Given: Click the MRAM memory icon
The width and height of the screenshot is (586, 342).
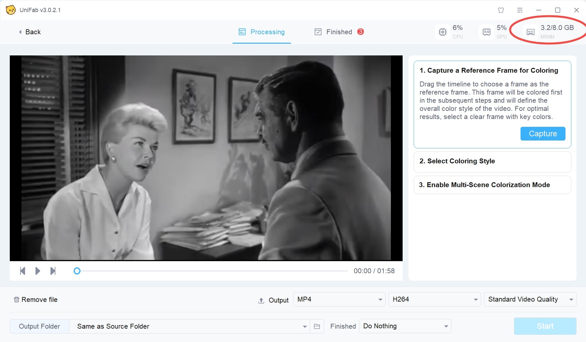Looking at the screenshot, I should [x=531, y=32].
